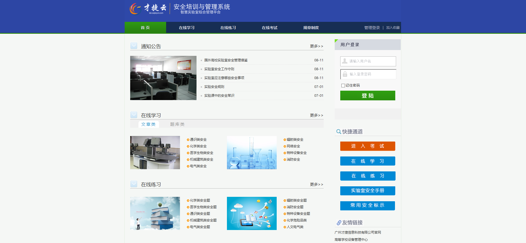Switch to the 题库类 tab
This screenshot has height=243, width=526.
(177, 124)
